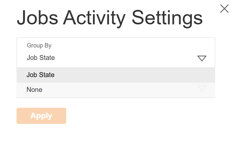Click the Jobs Activity Settings heading
This screenshot has width=234, height=142.
tap(110, 18)
